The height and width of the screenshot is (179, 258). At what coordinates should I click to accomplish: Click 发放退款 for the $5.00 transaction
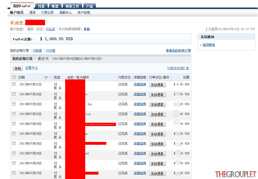coord(157,85)
